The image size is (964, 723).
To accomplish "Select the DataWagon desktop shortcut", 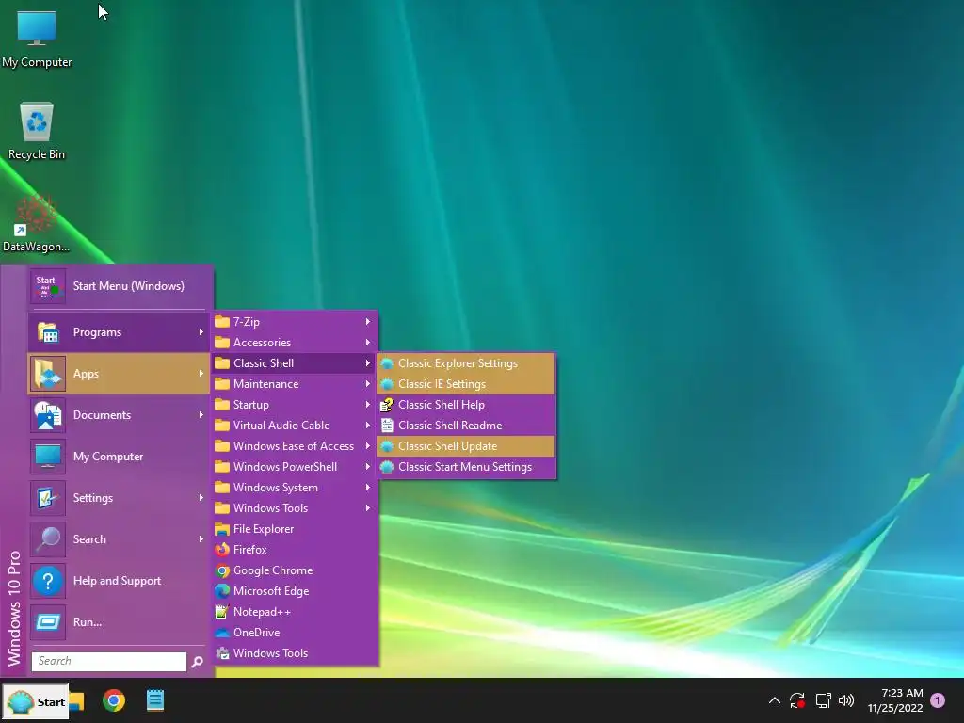I will coord(37,223).
